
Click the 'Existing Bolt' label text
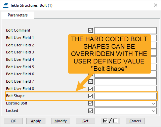16,103
